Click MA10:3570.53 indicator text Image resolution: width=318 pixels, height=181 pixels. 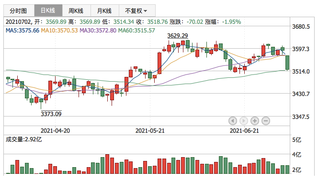tap(59, 31)
